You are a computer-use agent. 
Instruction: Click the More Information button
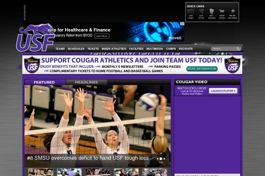[202, 69]
